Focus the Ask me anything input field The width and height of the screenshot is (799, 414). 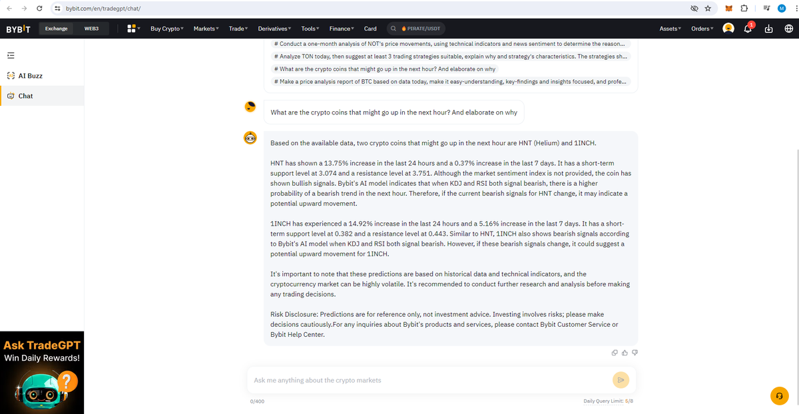429,380
